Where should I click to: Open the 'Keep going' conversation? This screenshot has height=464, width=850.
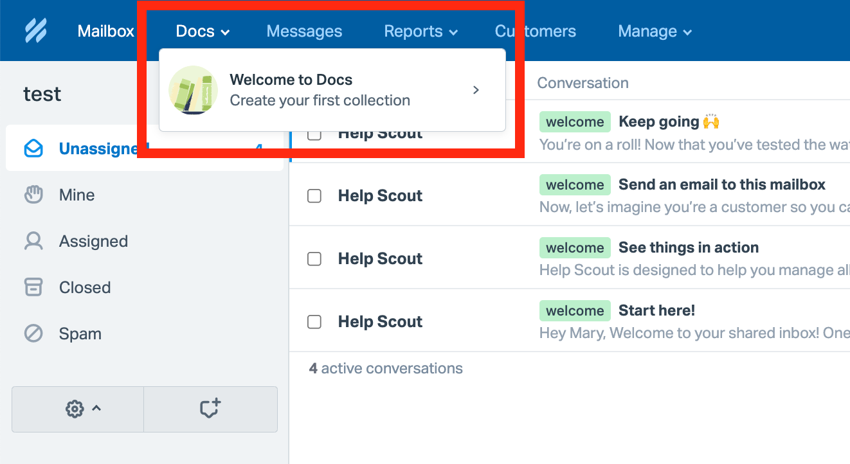[x=669, y=121]
